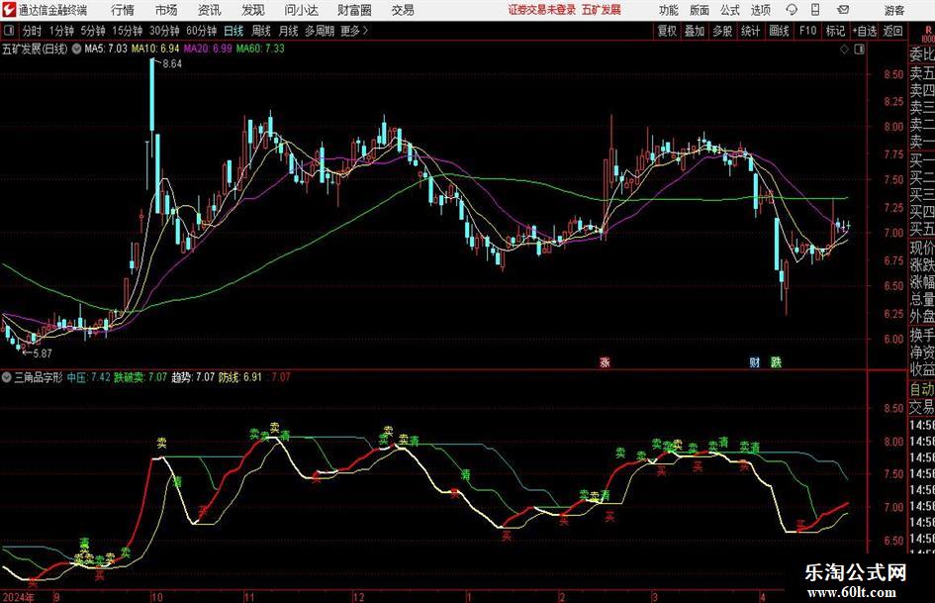This screenshot has width=935, height=603.
Task: Click the headset customer service icon
Action: coord(792,10)
